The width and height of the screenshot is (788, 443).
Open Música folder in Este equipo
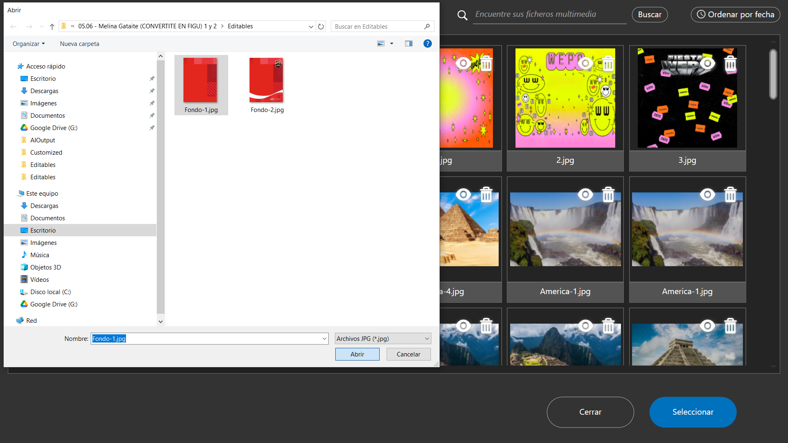click(39, 255)
